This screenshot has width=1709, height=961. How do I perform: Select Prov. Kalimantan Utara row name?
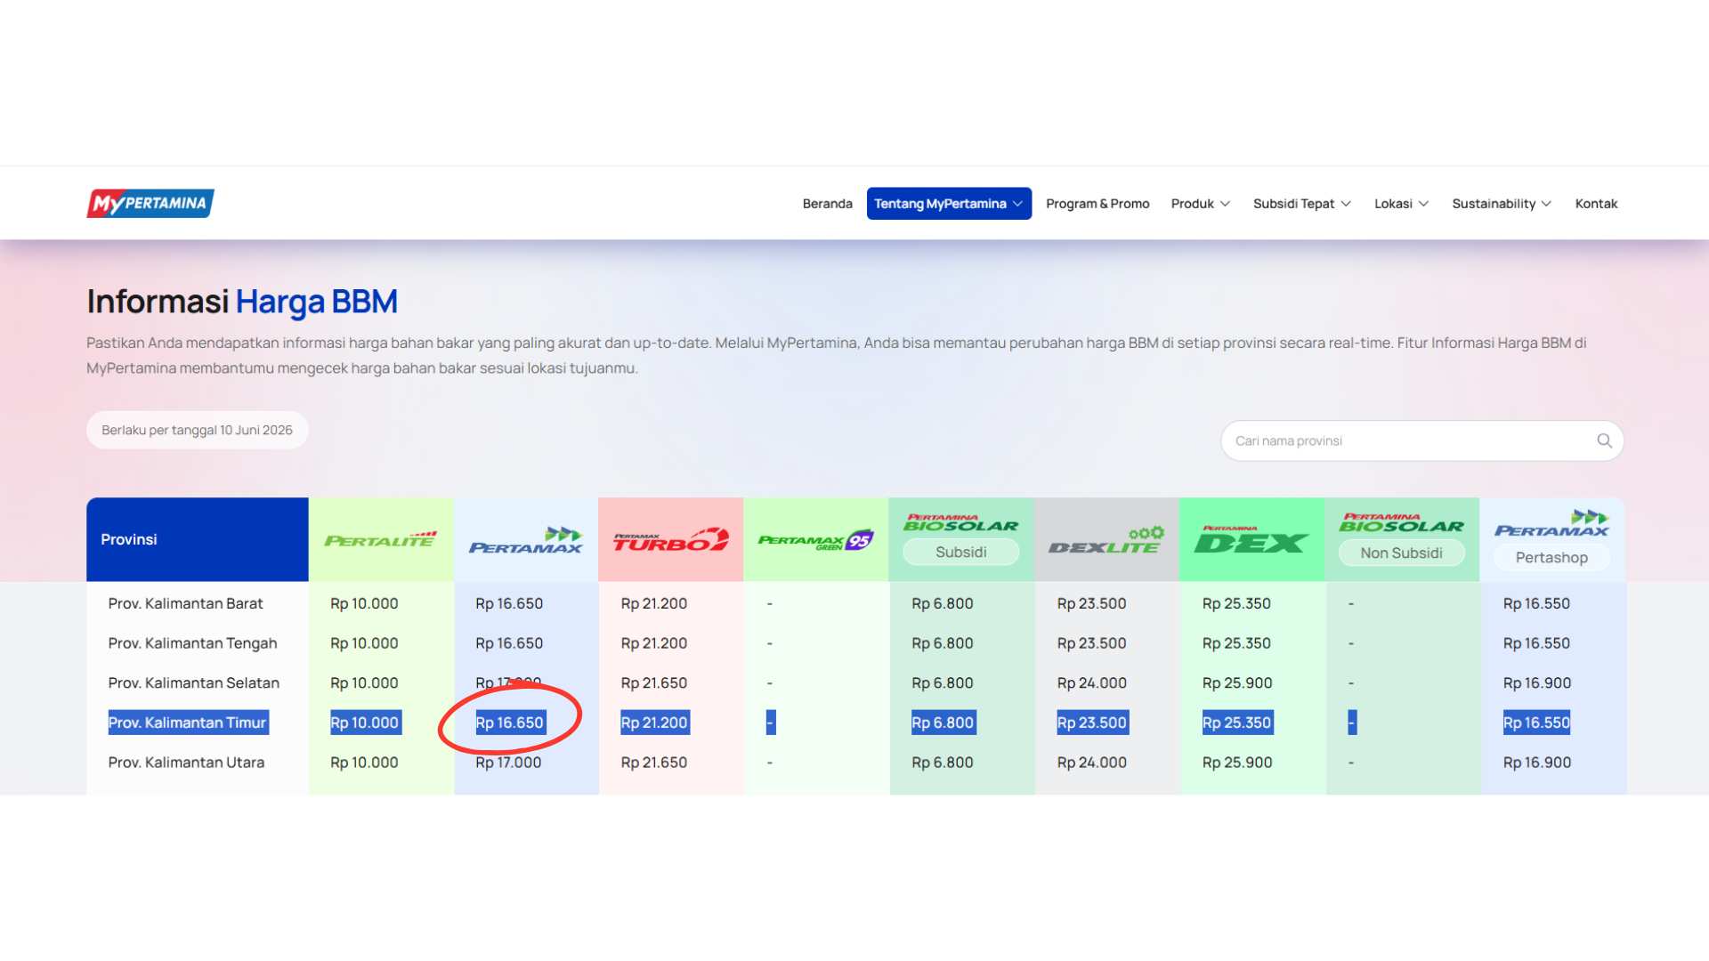click(x=186, y=763)
